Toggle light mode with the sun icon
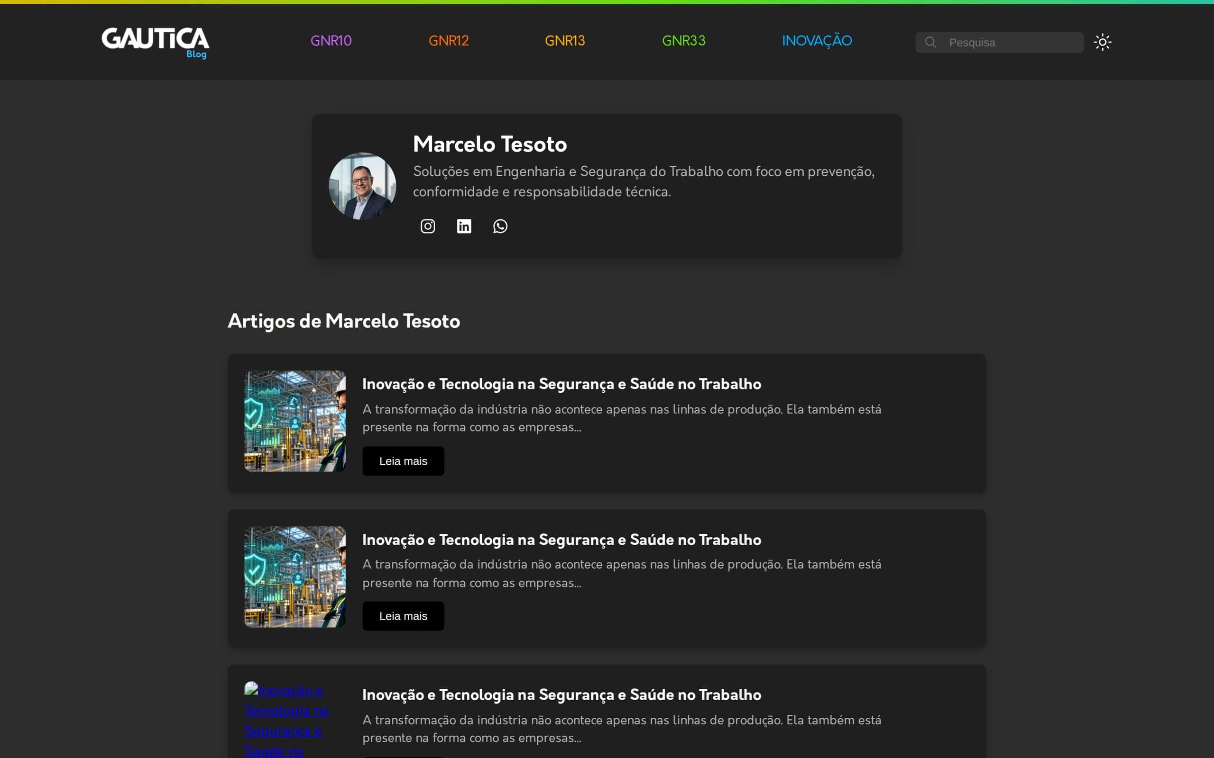The image size is (1214, 758). tap(1103, 42)
